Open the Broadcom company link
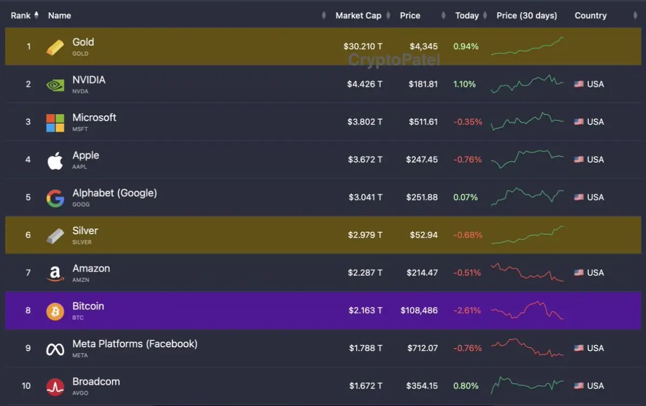The image size is (646, 406). pyautogui.click(x=96, y=382)
